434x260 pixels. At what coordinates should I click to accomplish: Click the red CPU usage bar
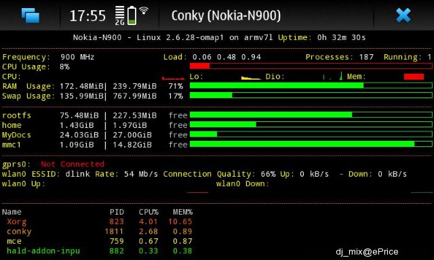[311, 66]
